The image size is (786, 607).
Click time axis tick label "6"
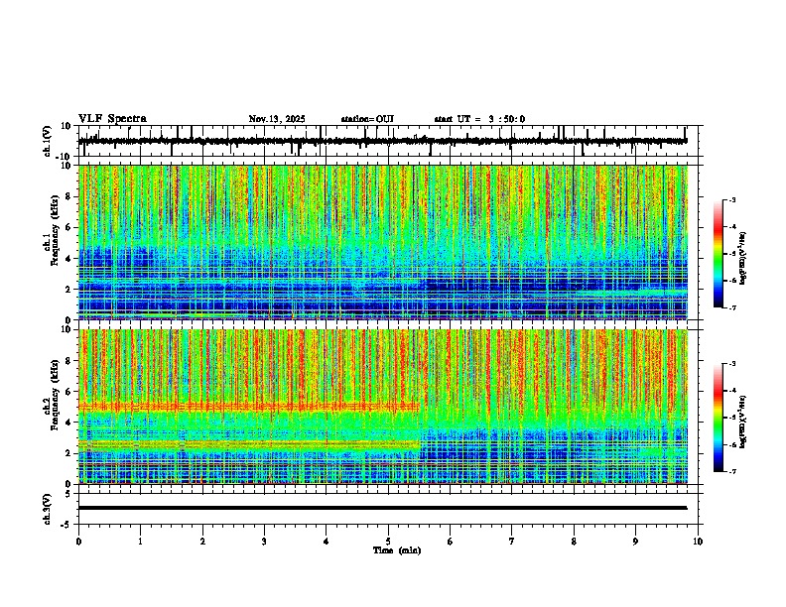[x=451, y=542]
